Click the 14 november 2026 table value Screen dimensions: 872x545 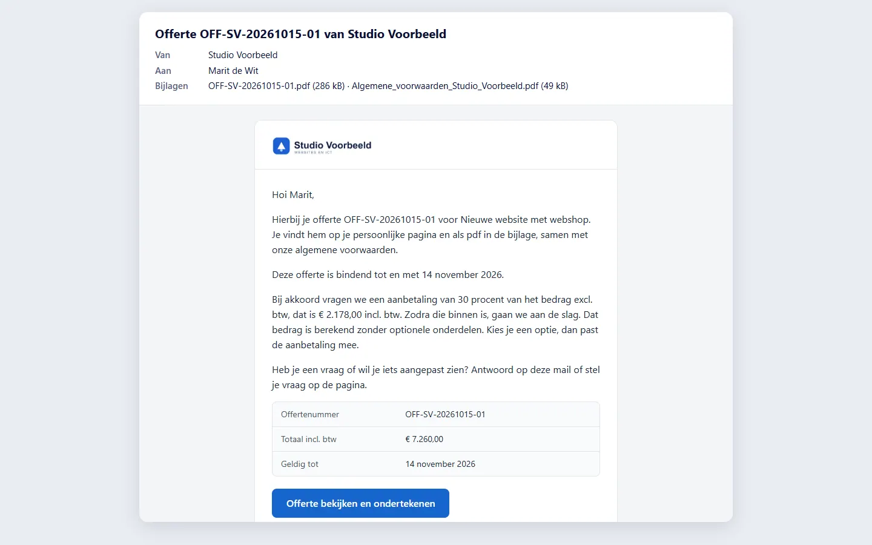440,464
